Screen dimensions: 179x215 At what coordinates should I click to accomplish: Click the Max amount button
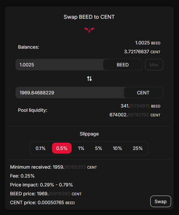pyautogui.click(x=154, y=64)
